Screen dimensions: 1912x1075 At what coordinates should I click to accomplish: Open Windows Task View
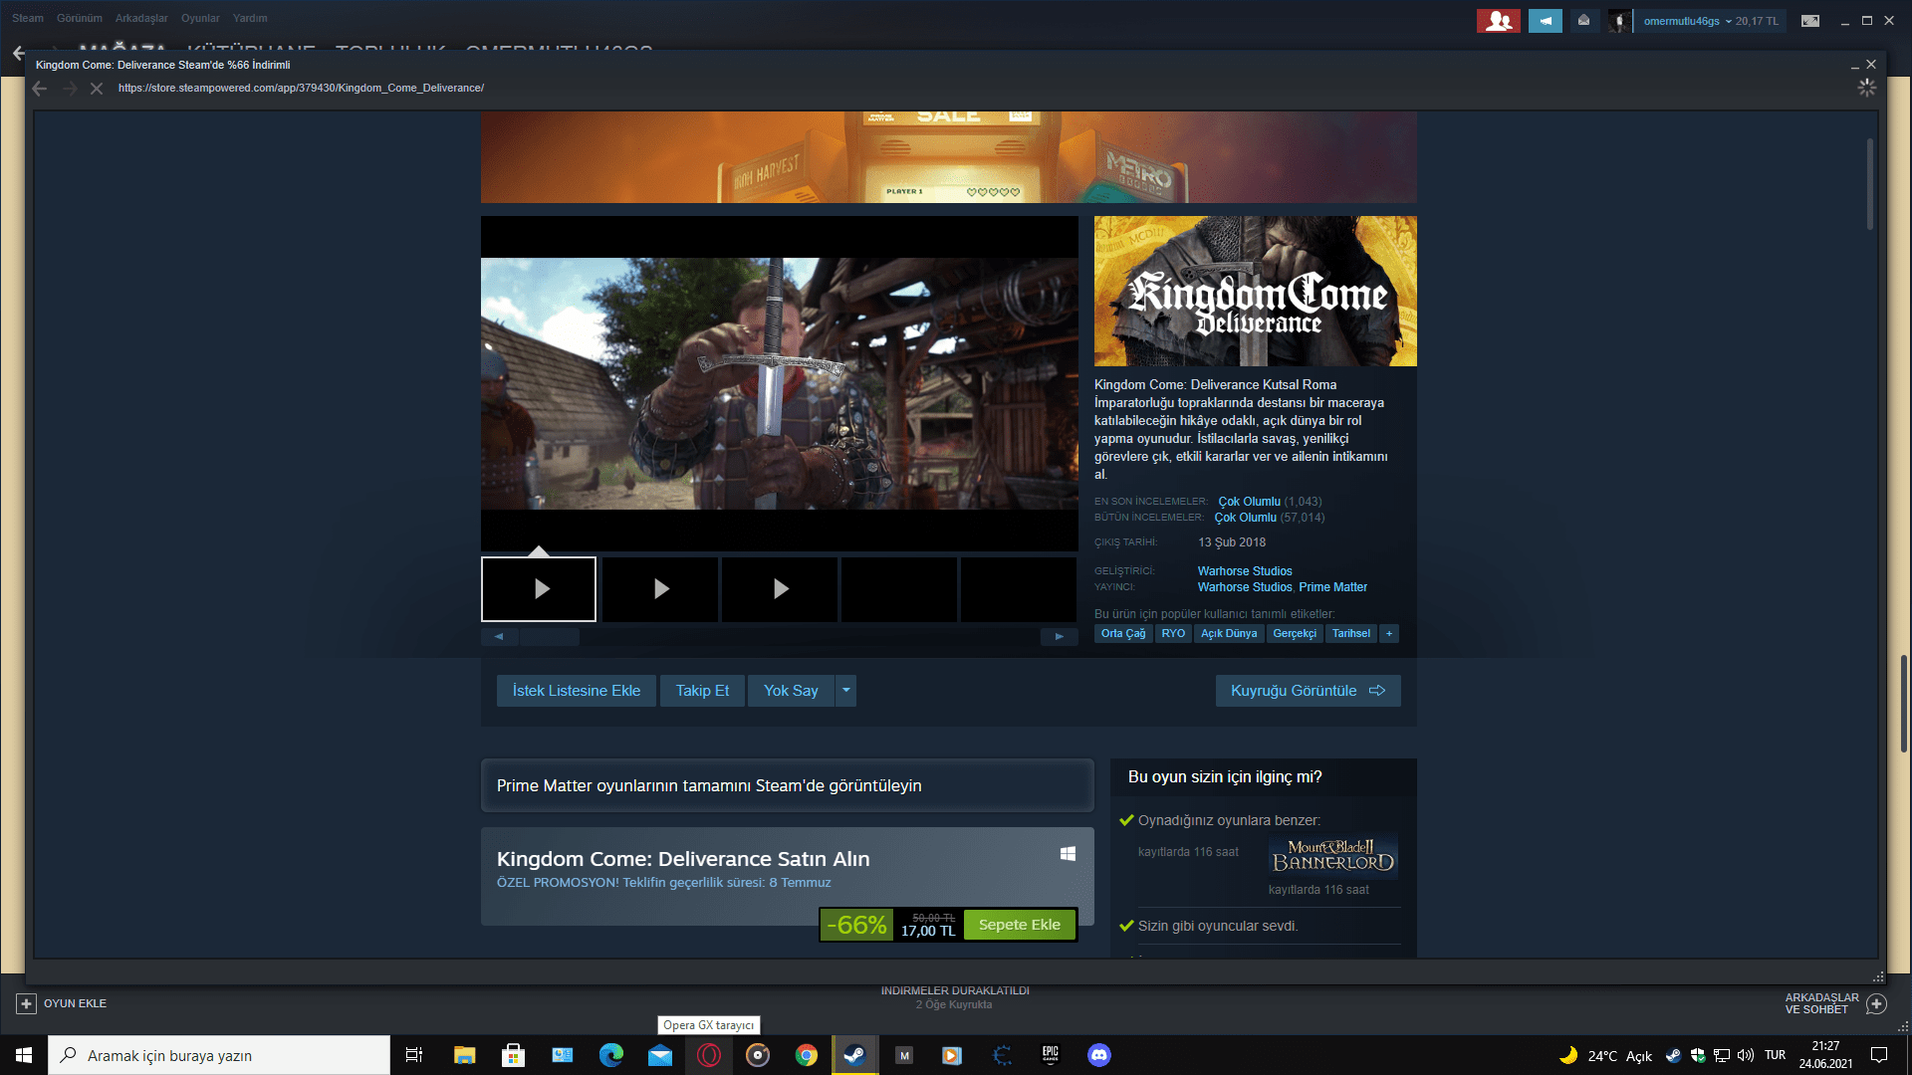(x=414, y=1055)
